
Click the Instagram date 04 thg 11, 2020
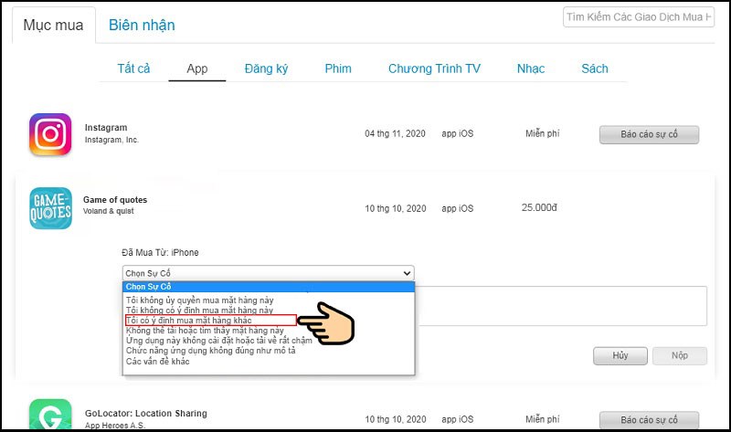(x=395, y=133)
